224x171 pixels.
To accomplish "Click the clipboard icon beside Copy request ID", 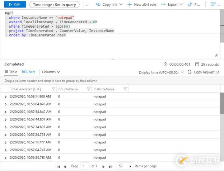I will click(190, 72).
